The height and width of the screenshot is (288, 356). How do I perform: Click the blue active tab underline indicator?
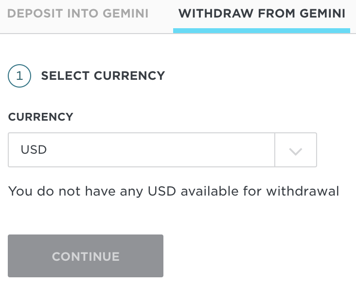point(262,31)
